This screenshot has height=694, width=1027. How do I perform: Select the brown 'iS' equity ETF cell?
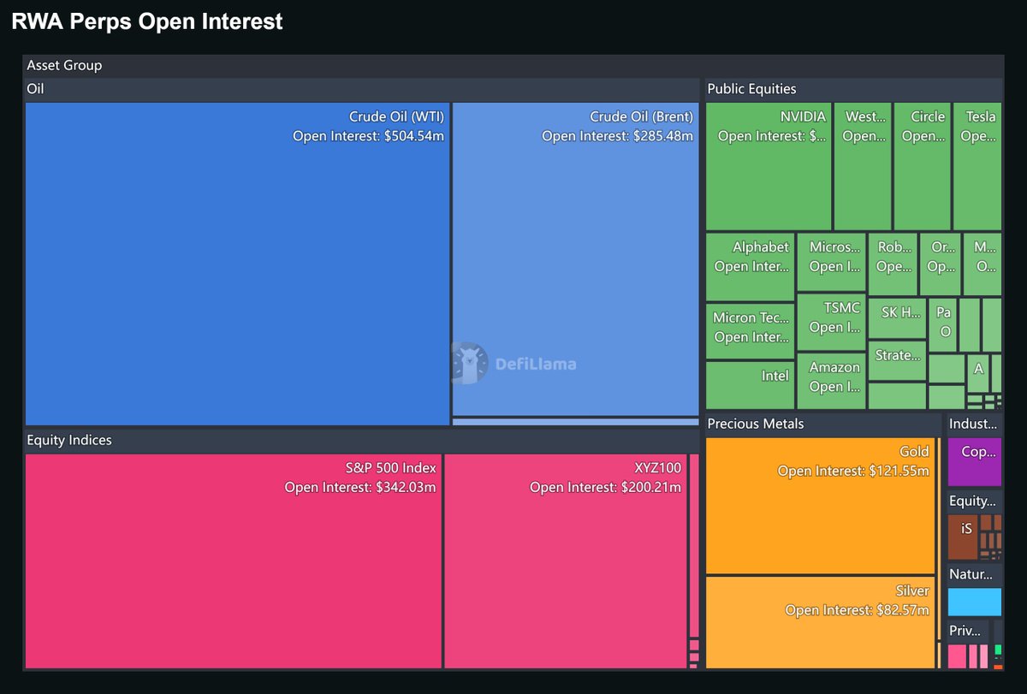pos(963,537)
